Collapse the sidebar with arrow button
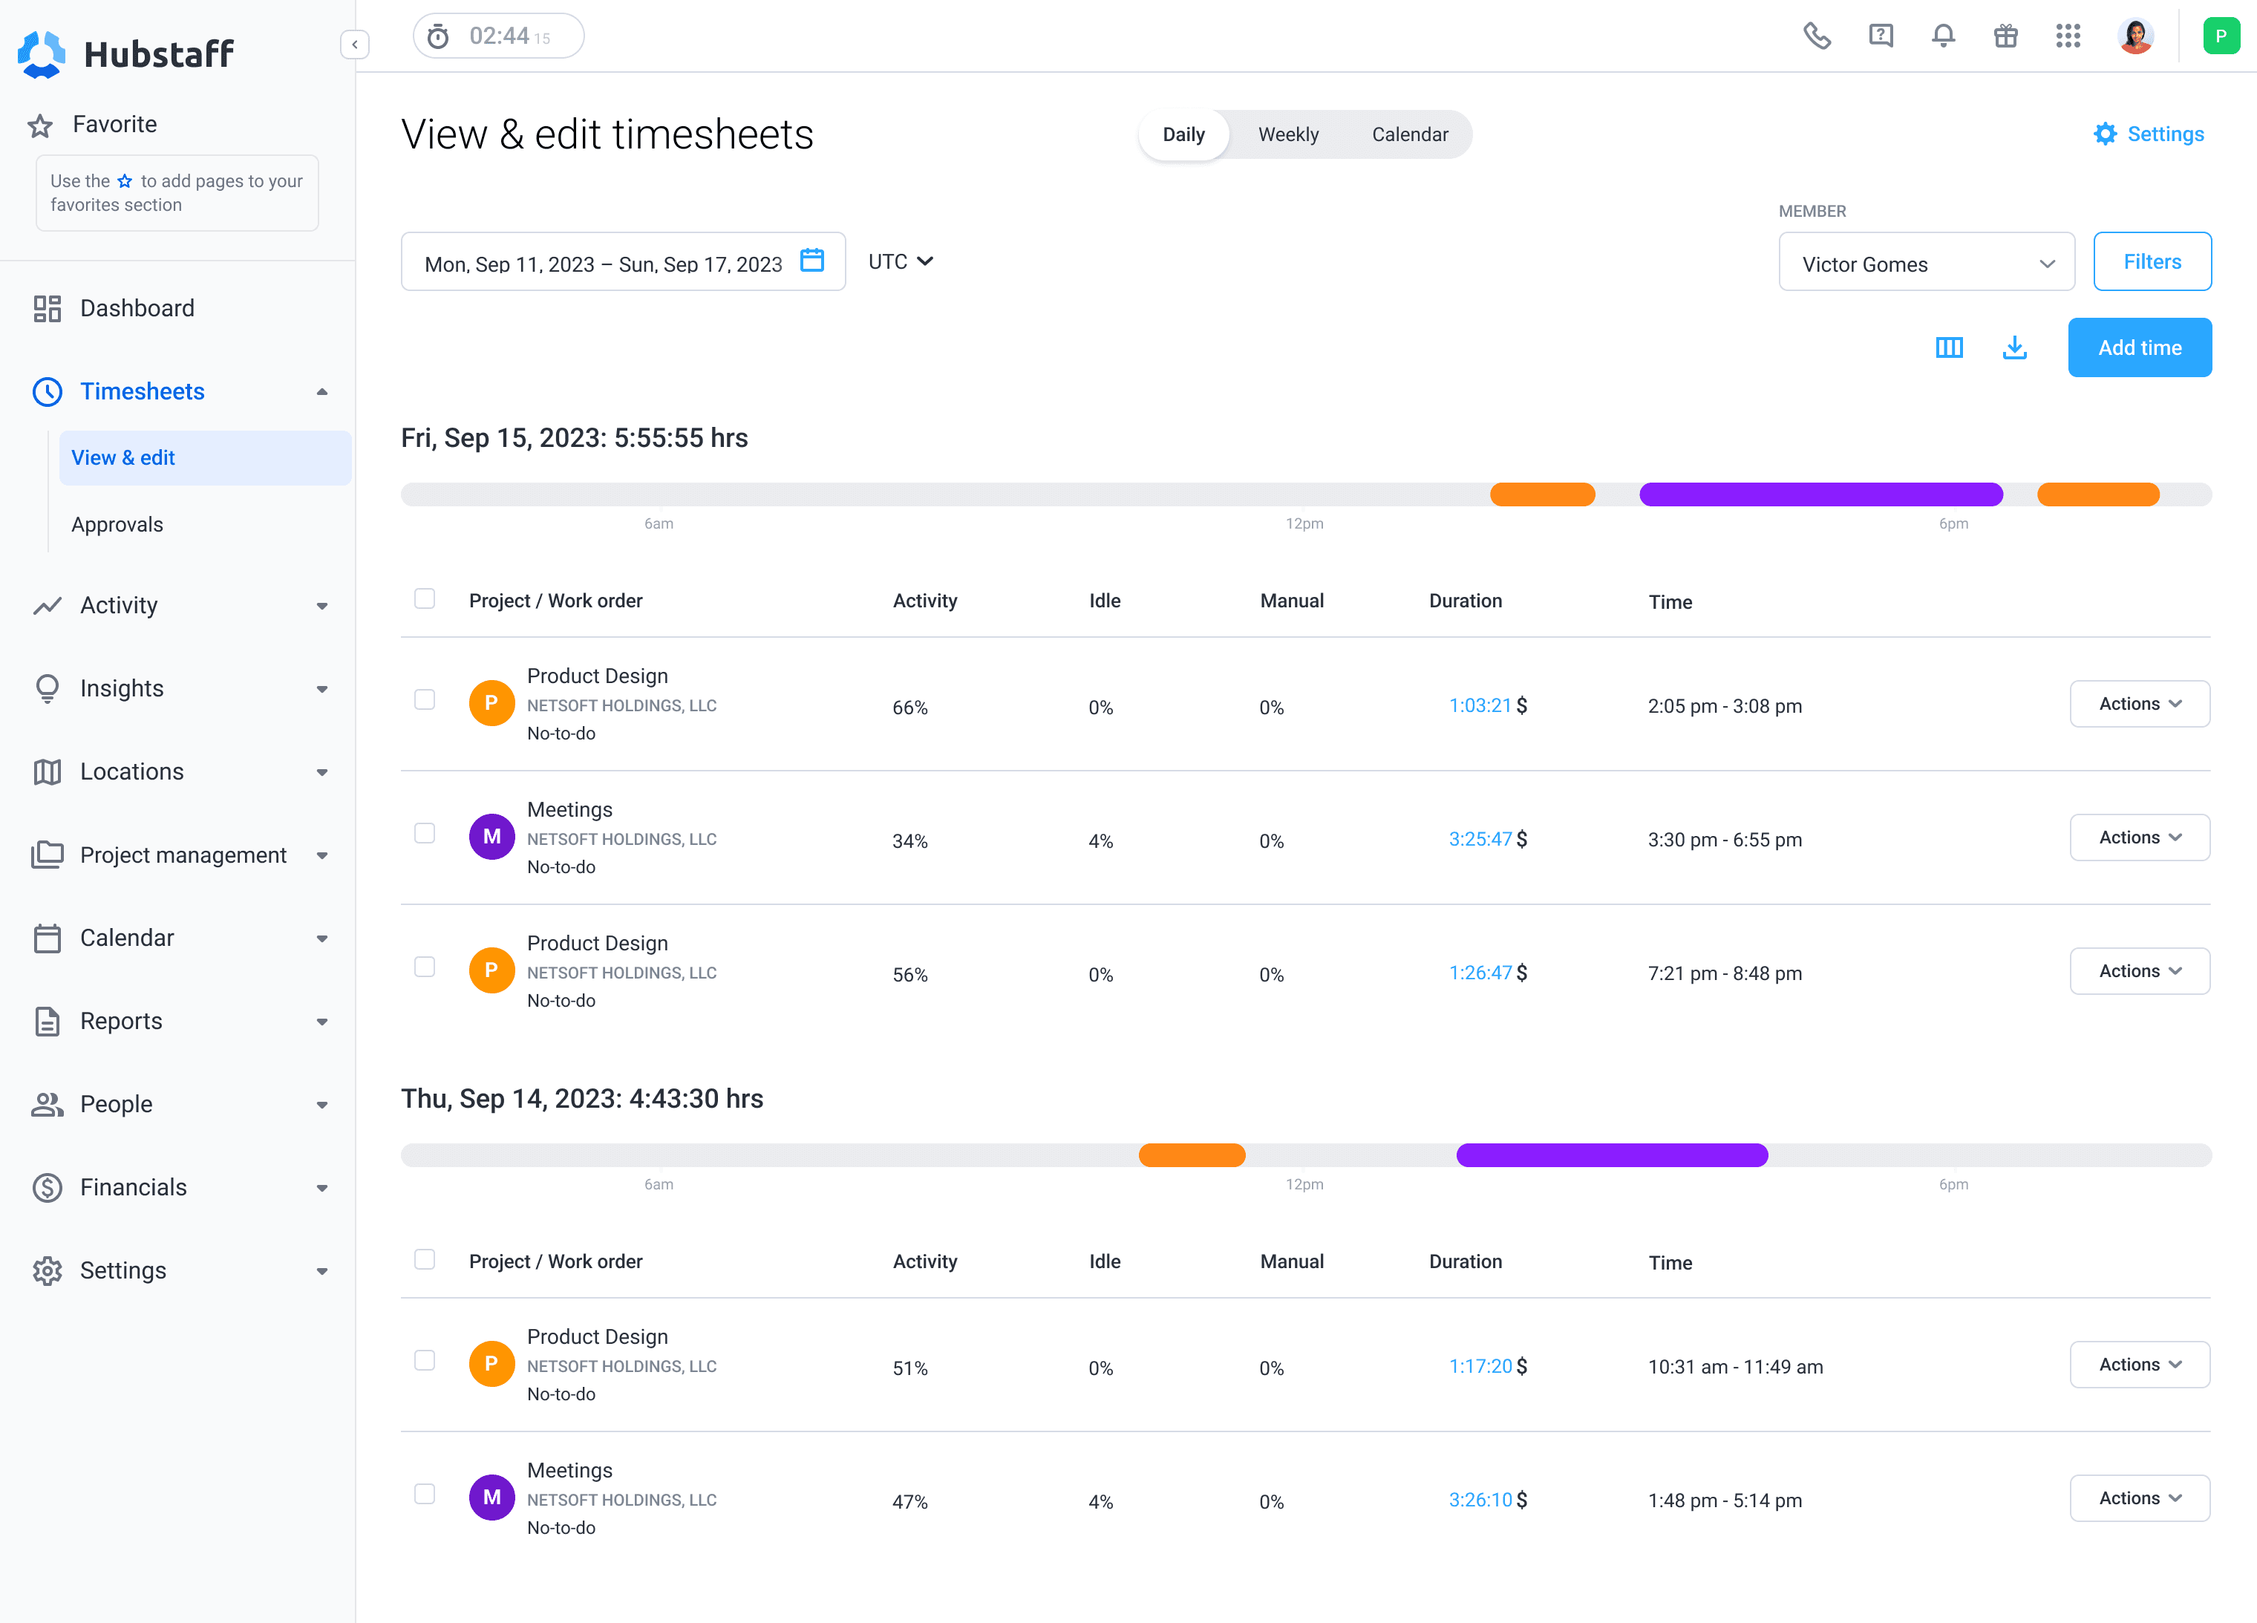Viewport: 2257px width, 1623px height. point(356,45)
